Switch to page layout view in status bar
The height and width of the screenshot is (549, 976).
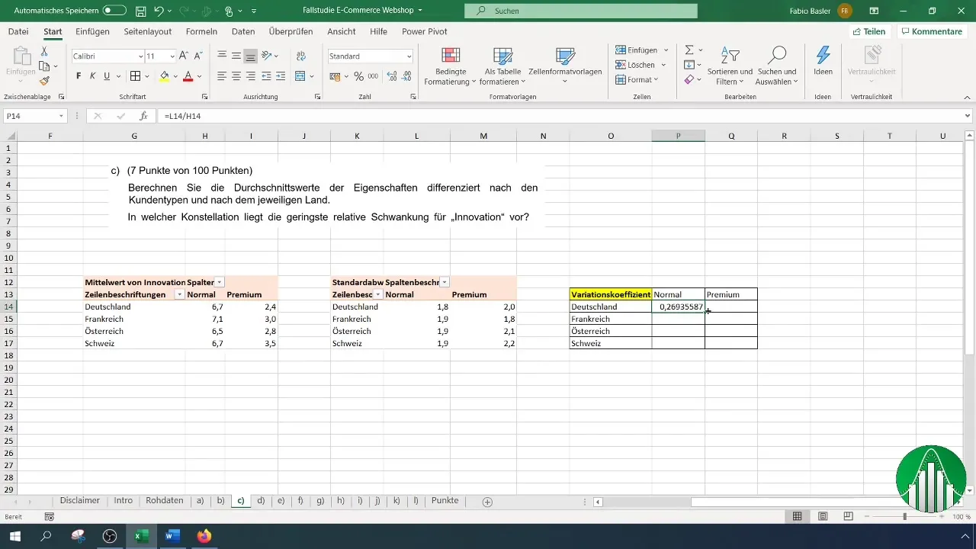pos(823,516)
